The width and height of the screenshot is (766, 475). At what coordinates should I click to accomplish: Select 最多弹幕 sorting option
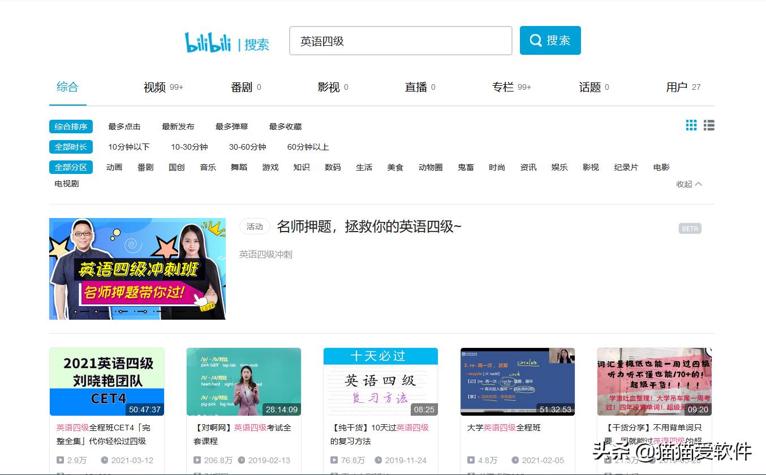[231, 127]
